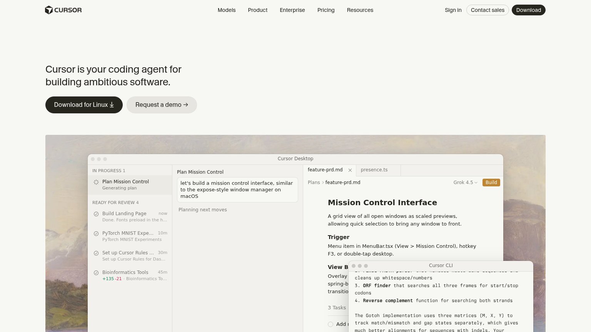
Task: Click the check circle icon for PyTorch MNIST
Action: [x=96, y=234]
